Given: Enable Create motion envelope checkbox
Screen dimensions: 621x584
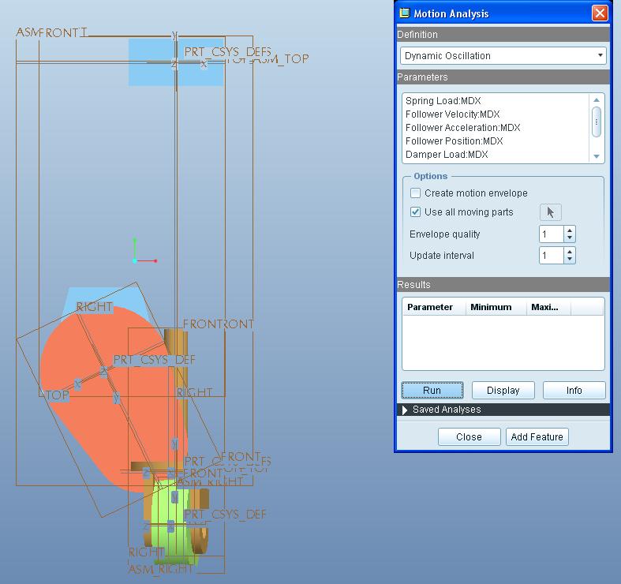Looking at the screenshot, I should point(416,193).
